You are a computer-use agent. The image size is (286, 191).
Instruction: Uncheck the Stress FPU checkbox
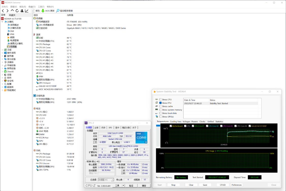coord(160,103)
